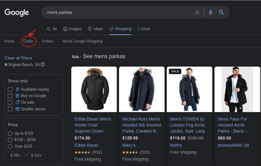Click the Buy on Google cart icon
The height and width of the screenshot is (166, 261).
click(x=17, y=96)
